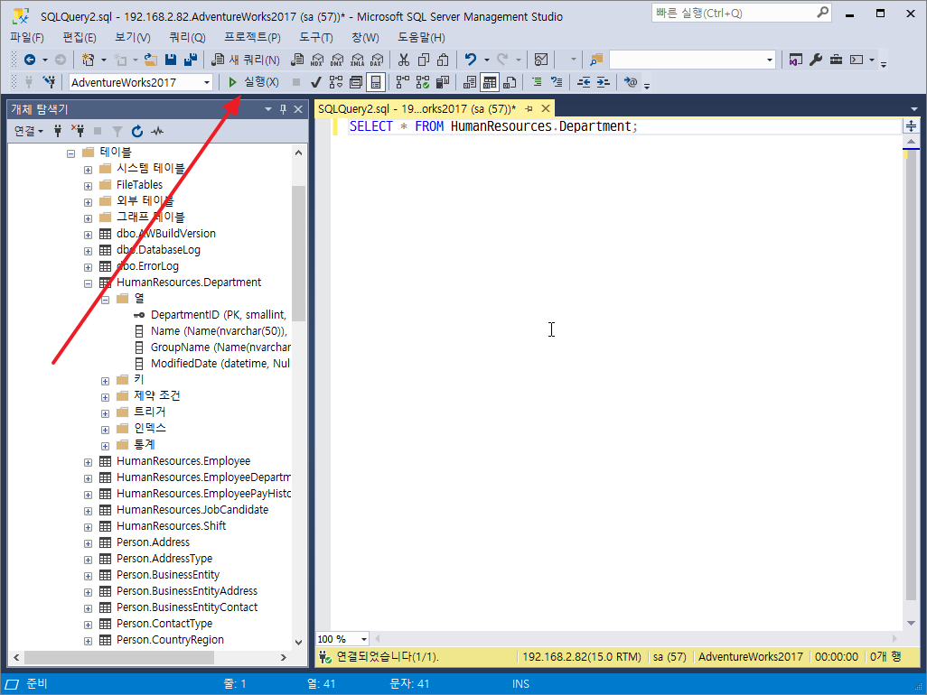
Task: Click the Cut scissors icon
Action: tap(404, 60)
